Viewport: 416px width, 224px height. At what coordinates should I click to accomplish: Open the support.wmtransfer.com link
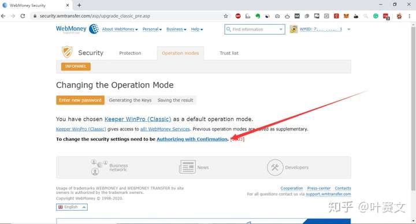[x=328, y=194]
